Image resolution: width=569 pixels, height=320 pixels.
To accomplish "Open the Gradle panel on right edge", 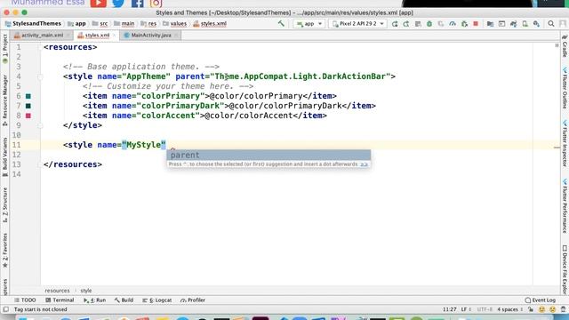I will pos(565,46).
